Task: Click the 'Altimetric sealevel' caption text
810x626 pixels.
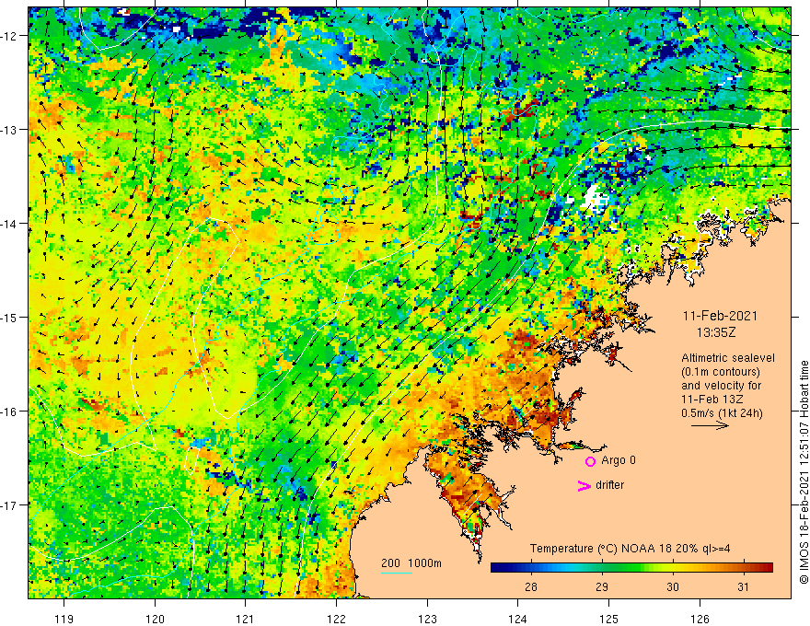Action: (728, 358)
